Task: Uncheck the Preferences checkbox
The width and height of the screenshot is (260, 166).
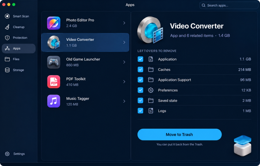Action: (140, 90)
